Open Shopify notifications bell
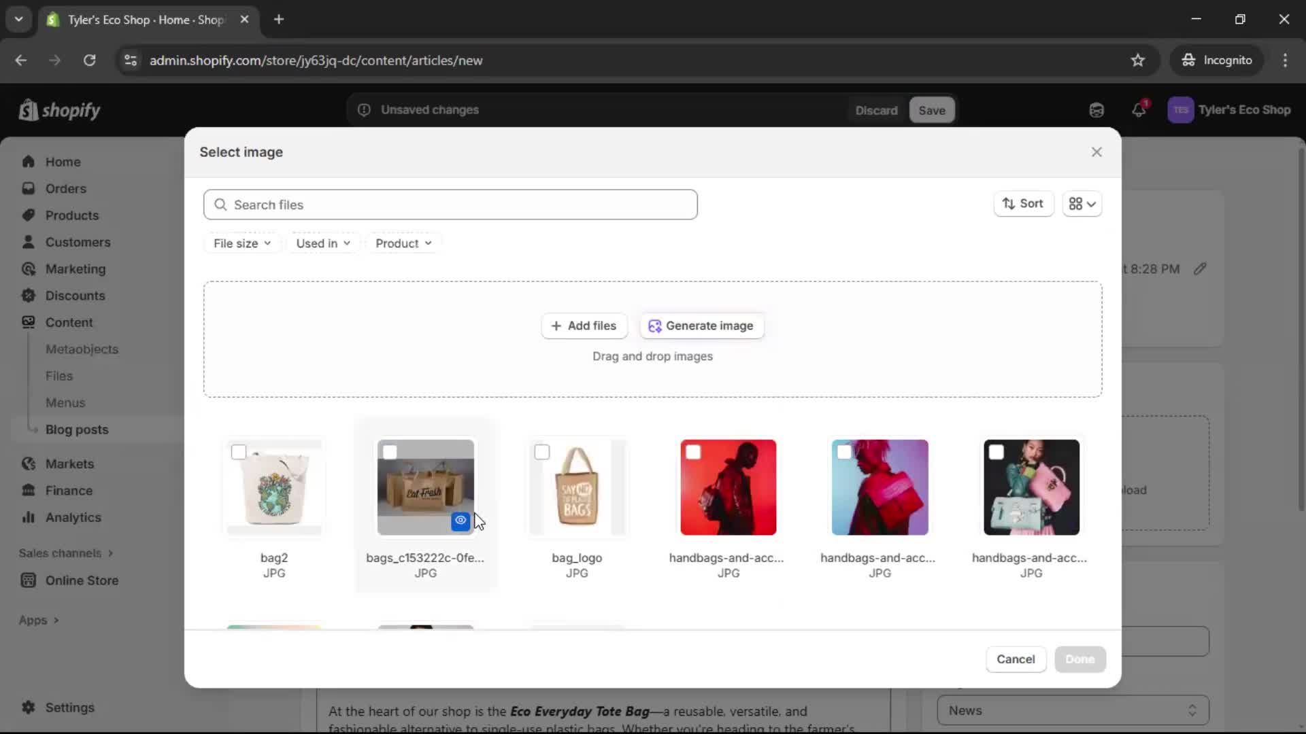 [x=1139, y=109]
